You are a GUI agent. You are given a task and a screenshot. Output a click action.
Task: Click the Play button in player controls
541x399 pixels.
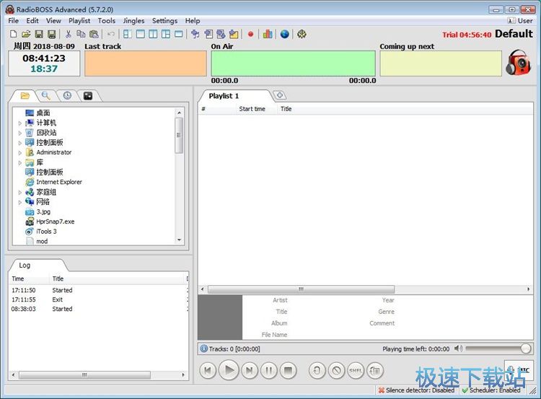228,371
